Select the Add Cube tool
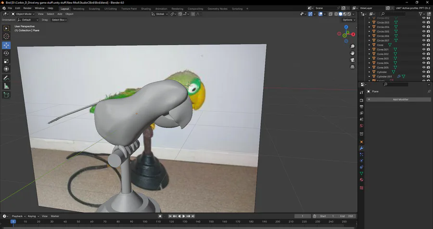Viewport: 433px width, 229px height. [6, 95]
